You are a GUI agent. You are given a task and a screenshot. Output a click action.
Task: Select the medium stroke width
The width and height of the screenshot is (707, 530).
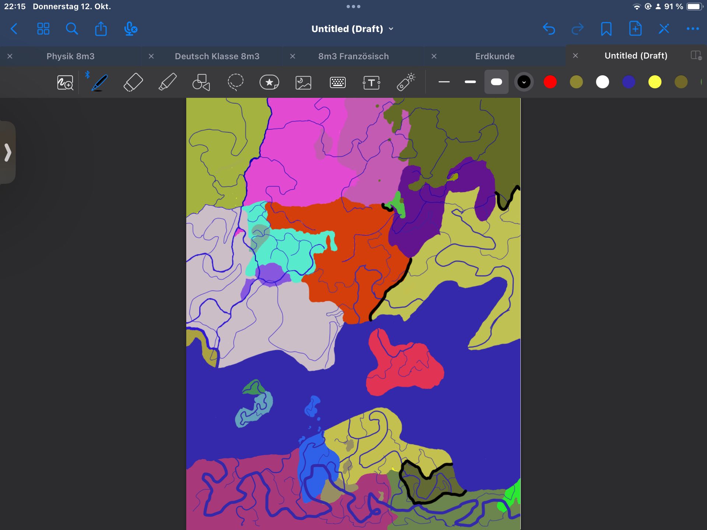coord(470,82)
